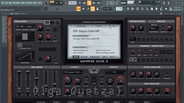The image size is (184, 103).
Task: Select WT synthesis type
Action: (25, 45)
